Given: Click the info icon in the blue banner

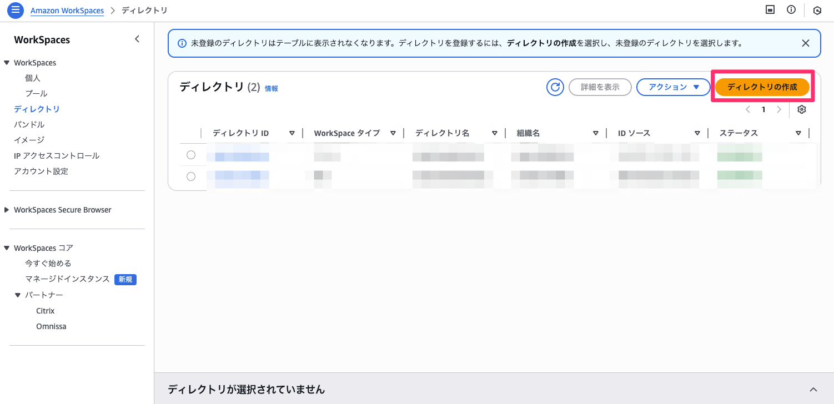Looking at the screenshot, I should 182,43.
